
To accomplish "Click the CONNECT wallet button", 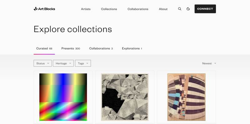I will coord(205,9).
